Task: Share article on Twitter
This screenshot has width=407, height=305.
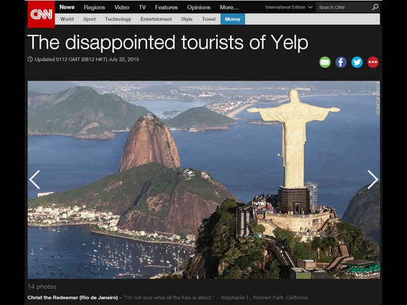Action: click(x=357, y=62)
